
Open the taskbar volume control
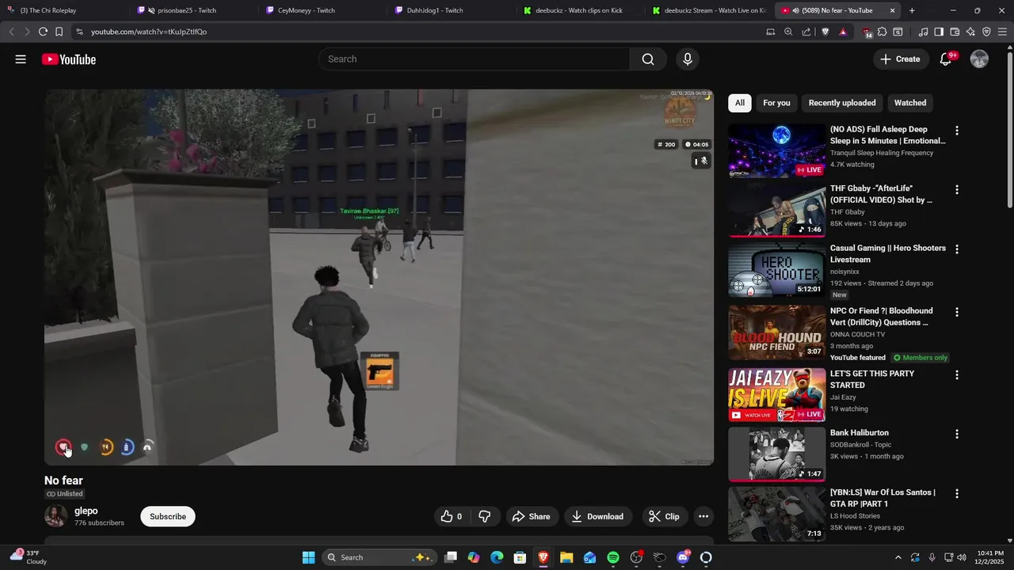pyautogui.click(x=961, y=557)
